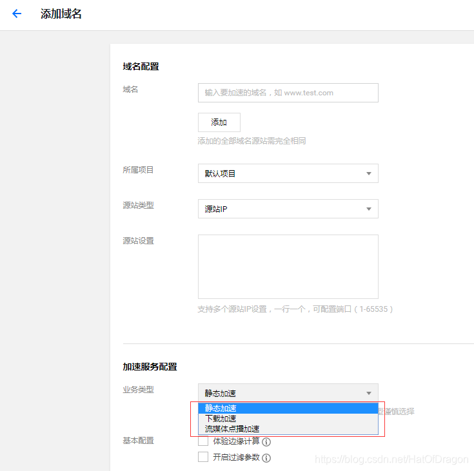Image resolution: width=474 pixels, height=471 pixels.
Task: Focus the 域名 input field
Action: (288, 93)
